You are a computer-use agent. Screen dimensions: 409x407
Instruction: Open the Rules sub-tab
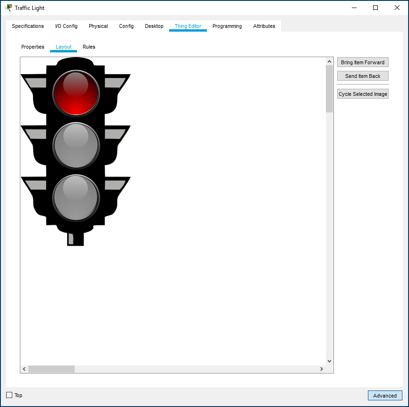[x=89, y=47]
